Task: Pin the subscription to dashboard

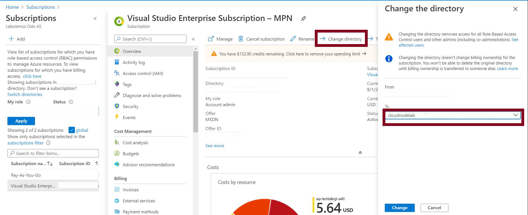Action: 303,18
